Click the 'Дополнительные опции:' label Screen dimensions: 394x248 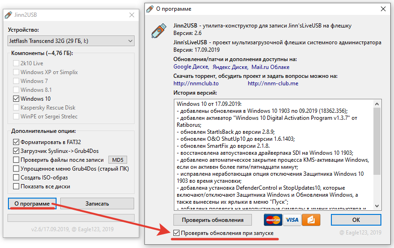pos(43,131)
